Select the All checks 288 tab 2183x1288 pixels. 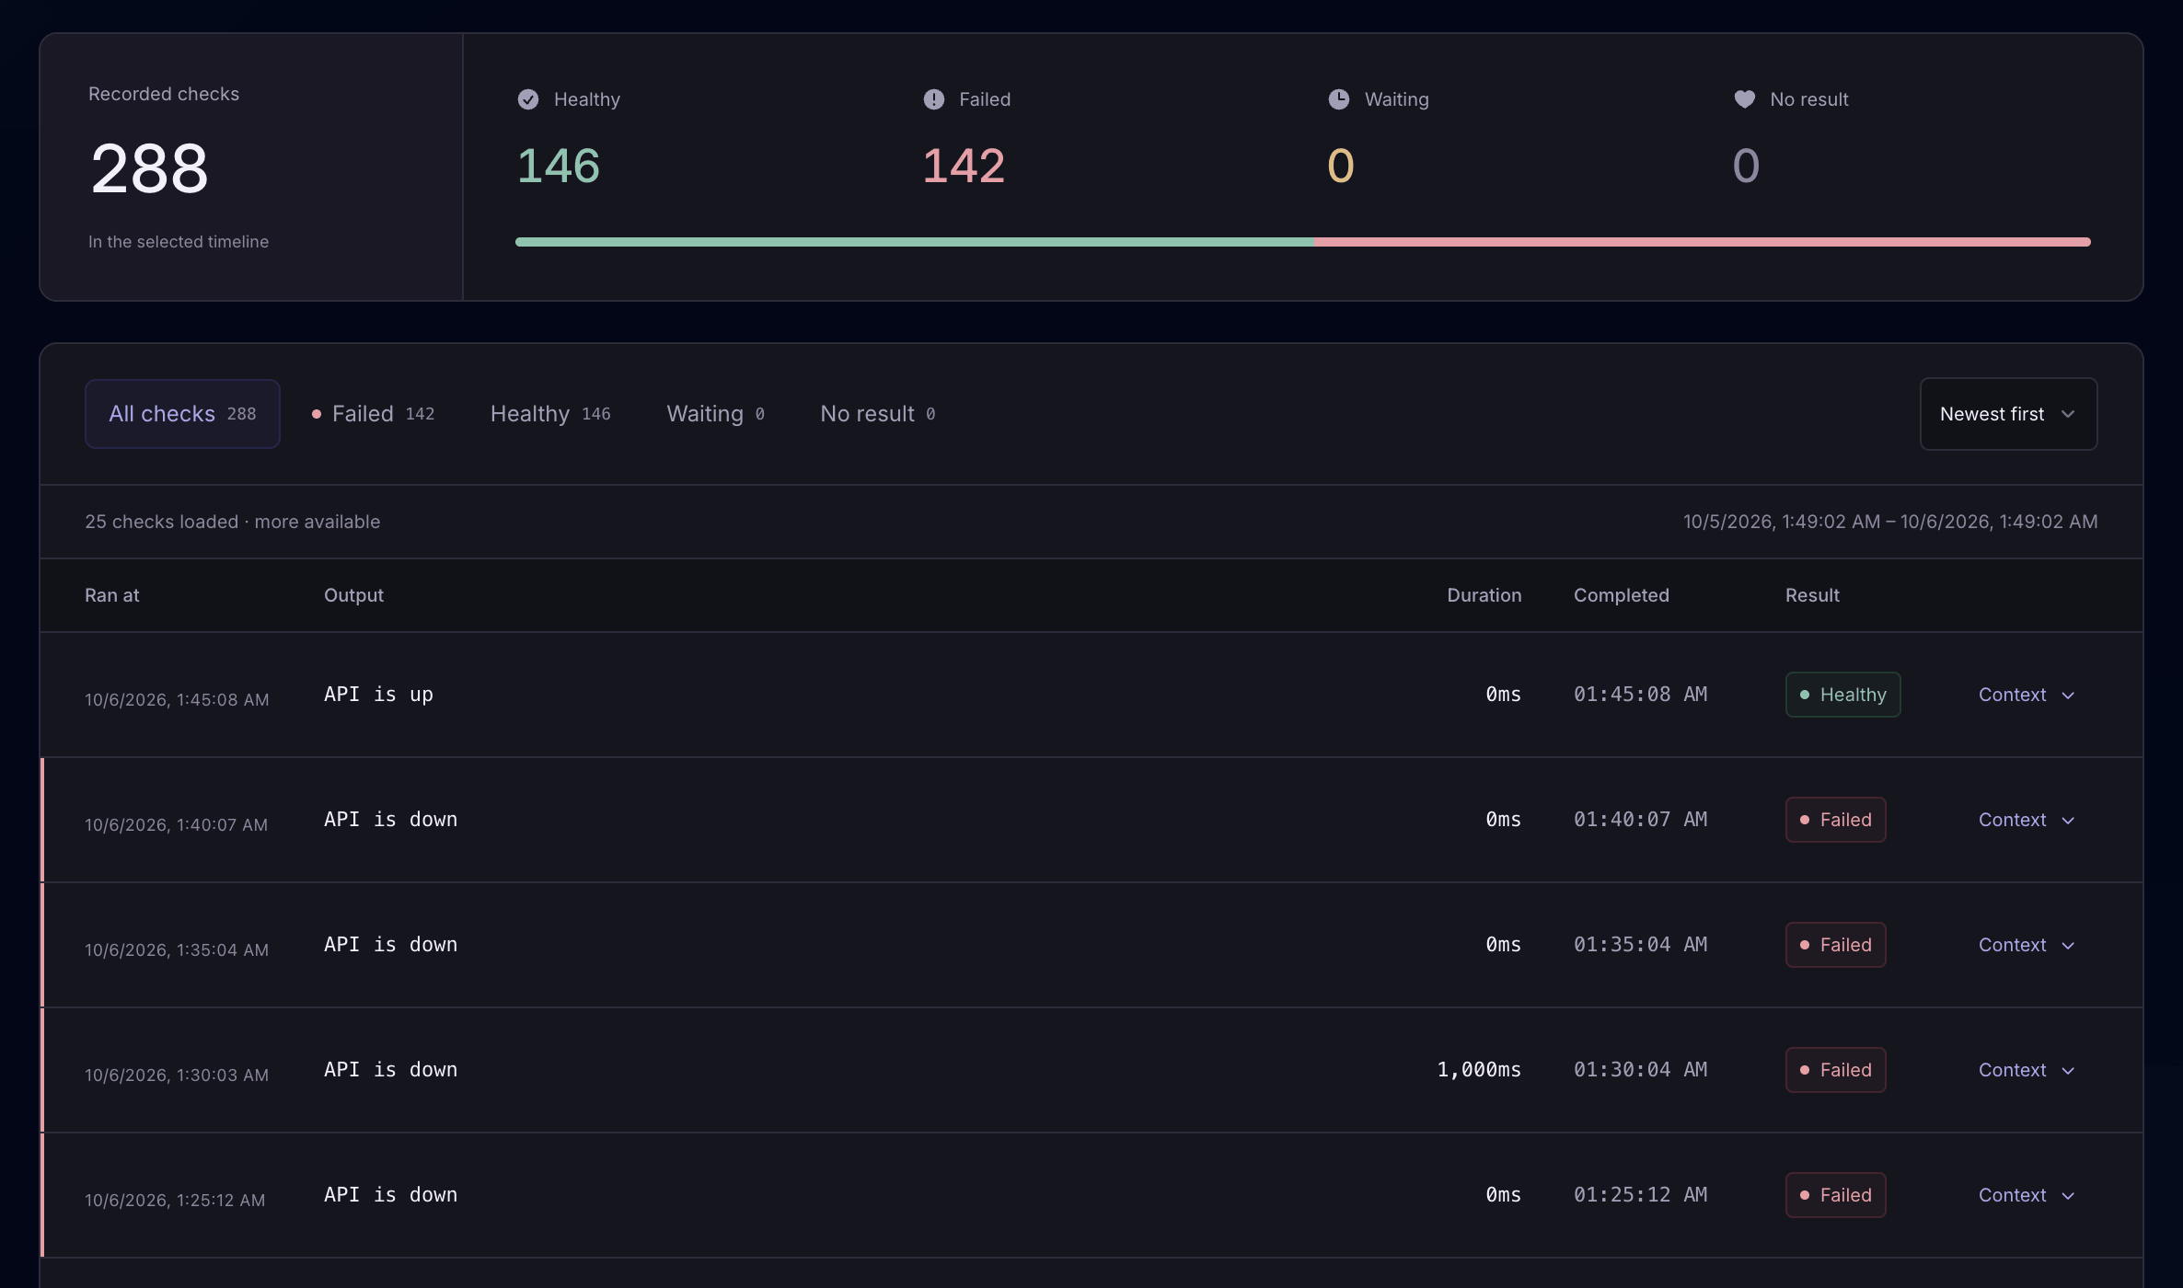pos(182,414)
